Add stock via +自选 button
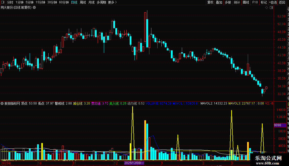Screen dimensions: 289x166 tap(273, 2)
